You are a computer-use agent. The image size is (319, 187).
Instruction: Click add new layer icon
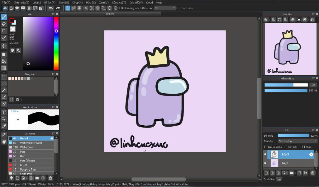(266, 173)
